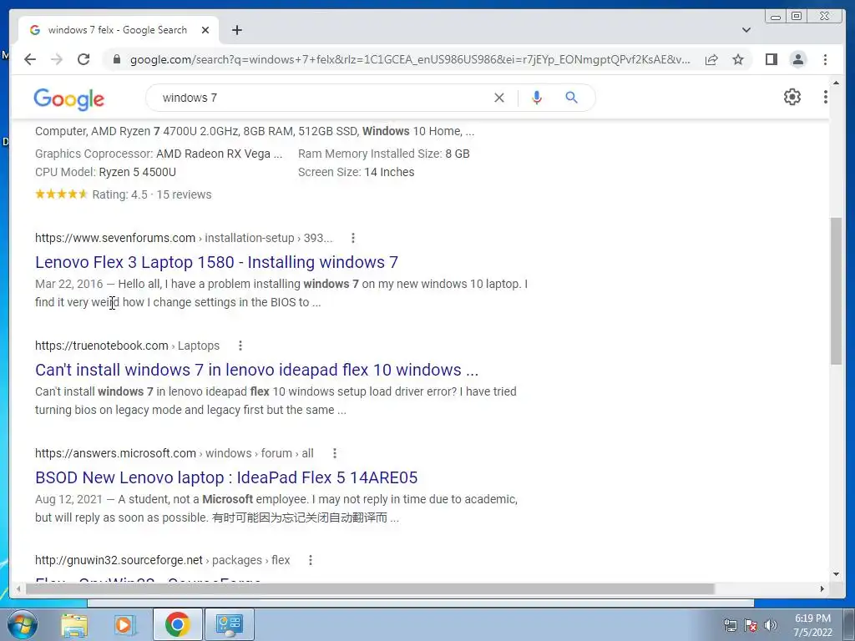
Task: Click the truenotebook.com Laptops breadcrumb
Action: [x=127, y=346]
